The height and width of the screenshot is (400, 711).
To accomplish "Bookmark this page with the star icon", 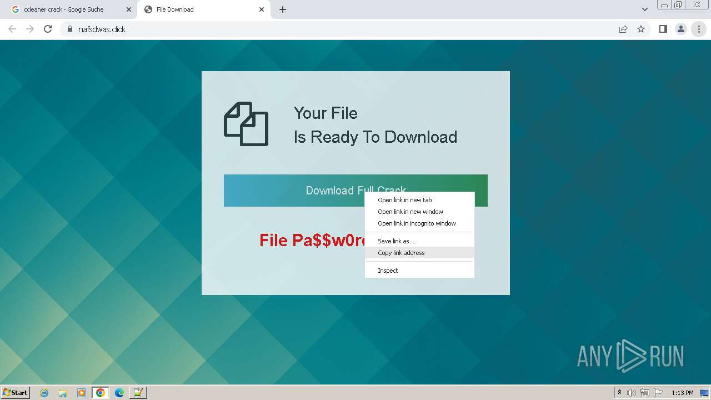I will coord(641,29).
